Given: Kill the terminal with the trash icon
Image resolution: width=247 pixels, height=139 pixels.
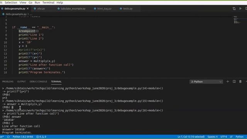Looking at the screenshot, I should pos(240,81).
